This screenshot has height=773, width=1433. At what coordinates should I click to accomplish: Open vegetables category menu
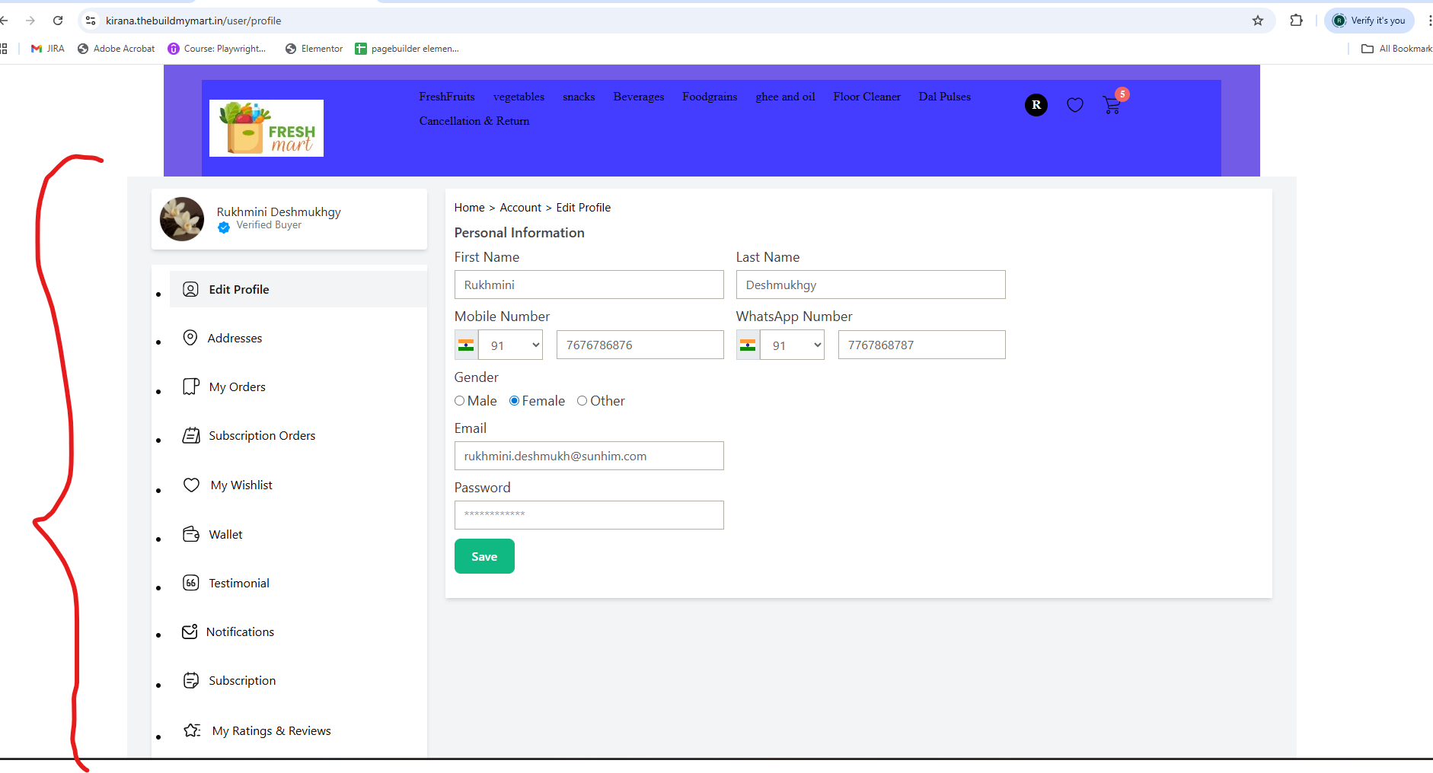[x=519, y=97]
